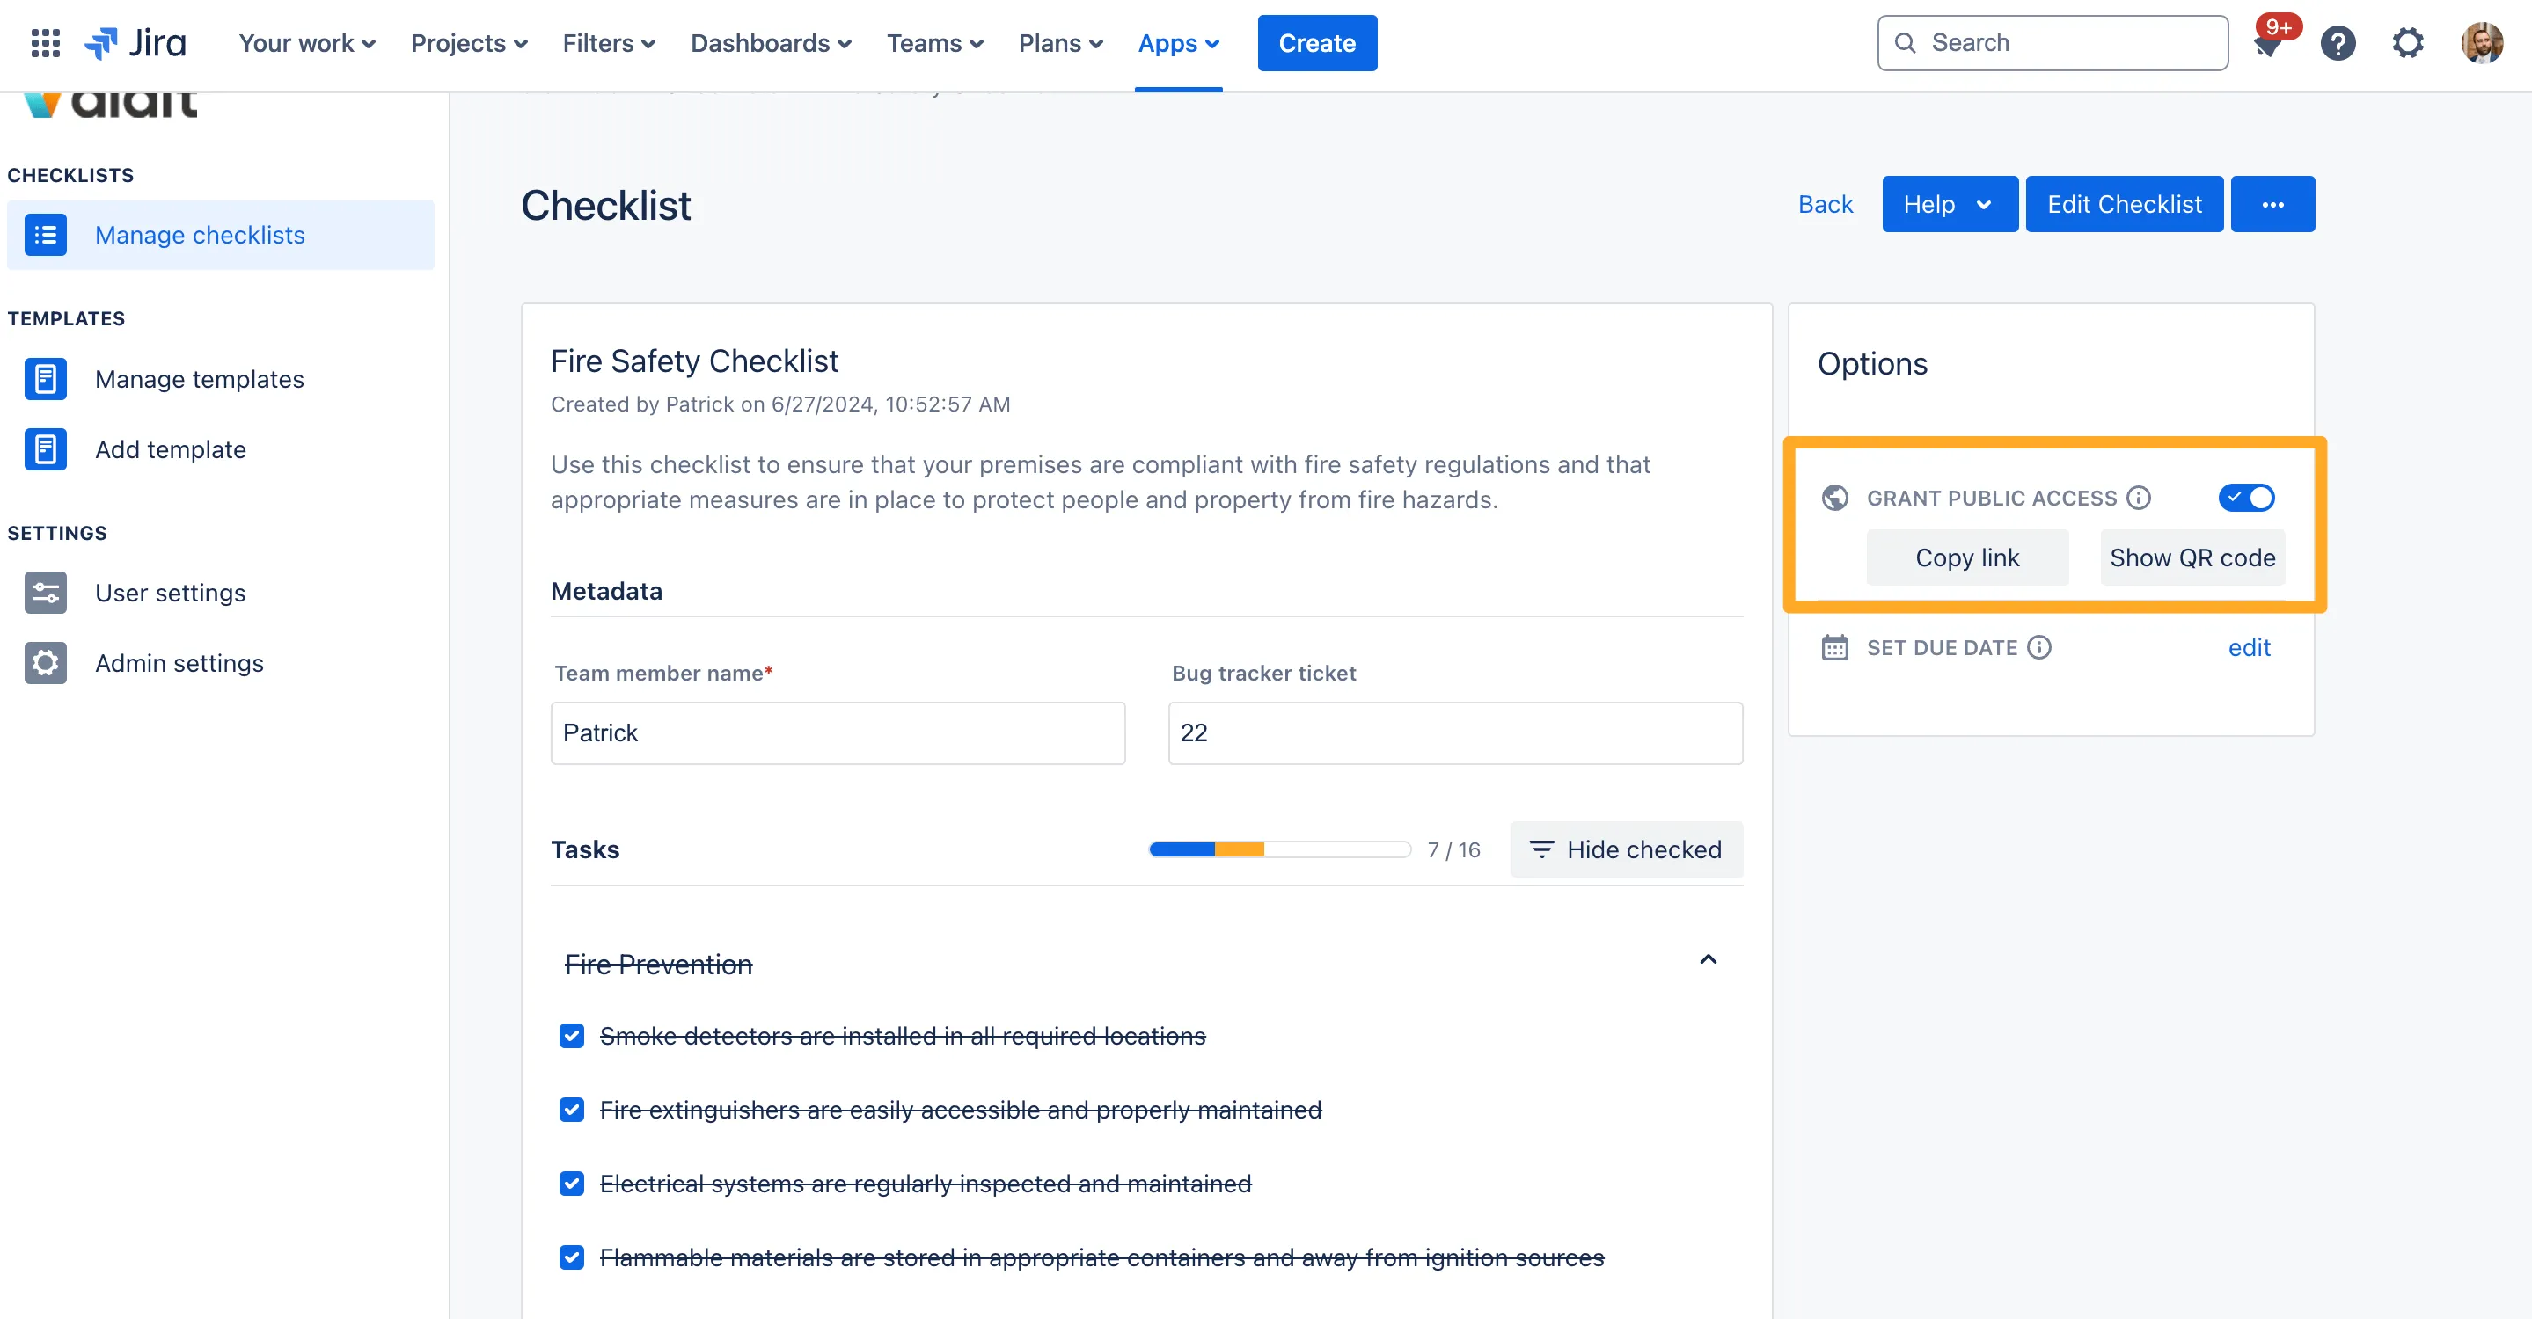
Task: Collapse the Fire Prevention section
Action: [1709, 960]
